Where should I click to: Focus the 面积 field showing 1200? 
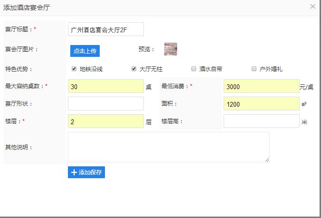click(x=261, y=104)
